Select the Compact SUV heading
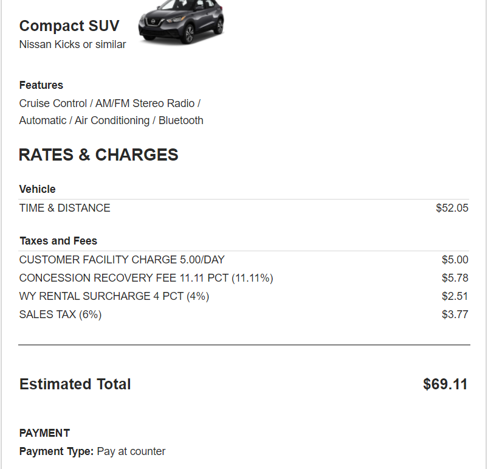 pyautogui.click(x=69, y=26)
